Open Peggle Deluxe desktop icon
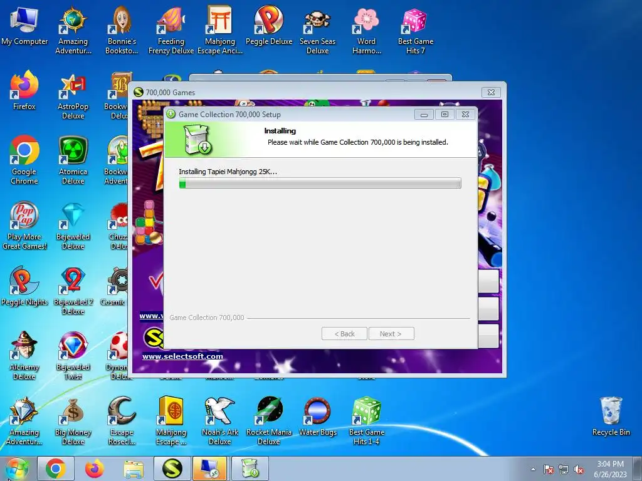 point(269,26)
